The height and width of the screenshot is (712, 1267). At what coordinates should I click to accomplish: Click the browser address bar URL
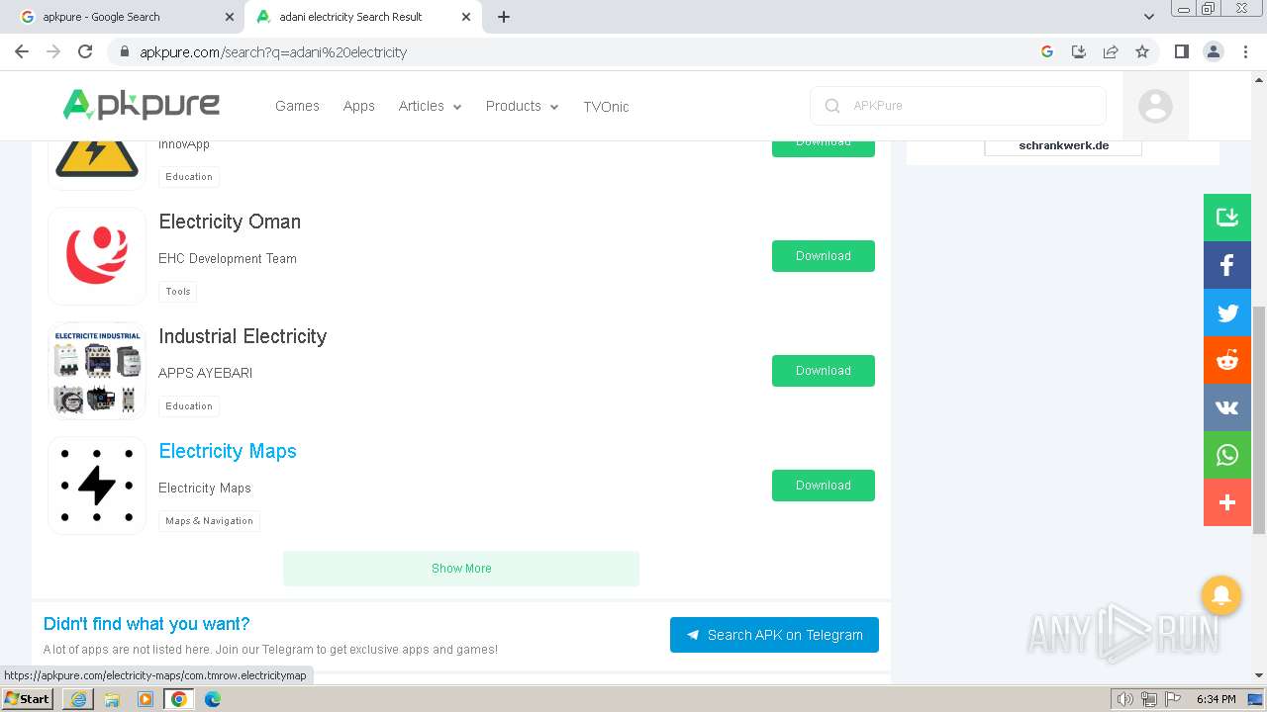tap(273, 52)
